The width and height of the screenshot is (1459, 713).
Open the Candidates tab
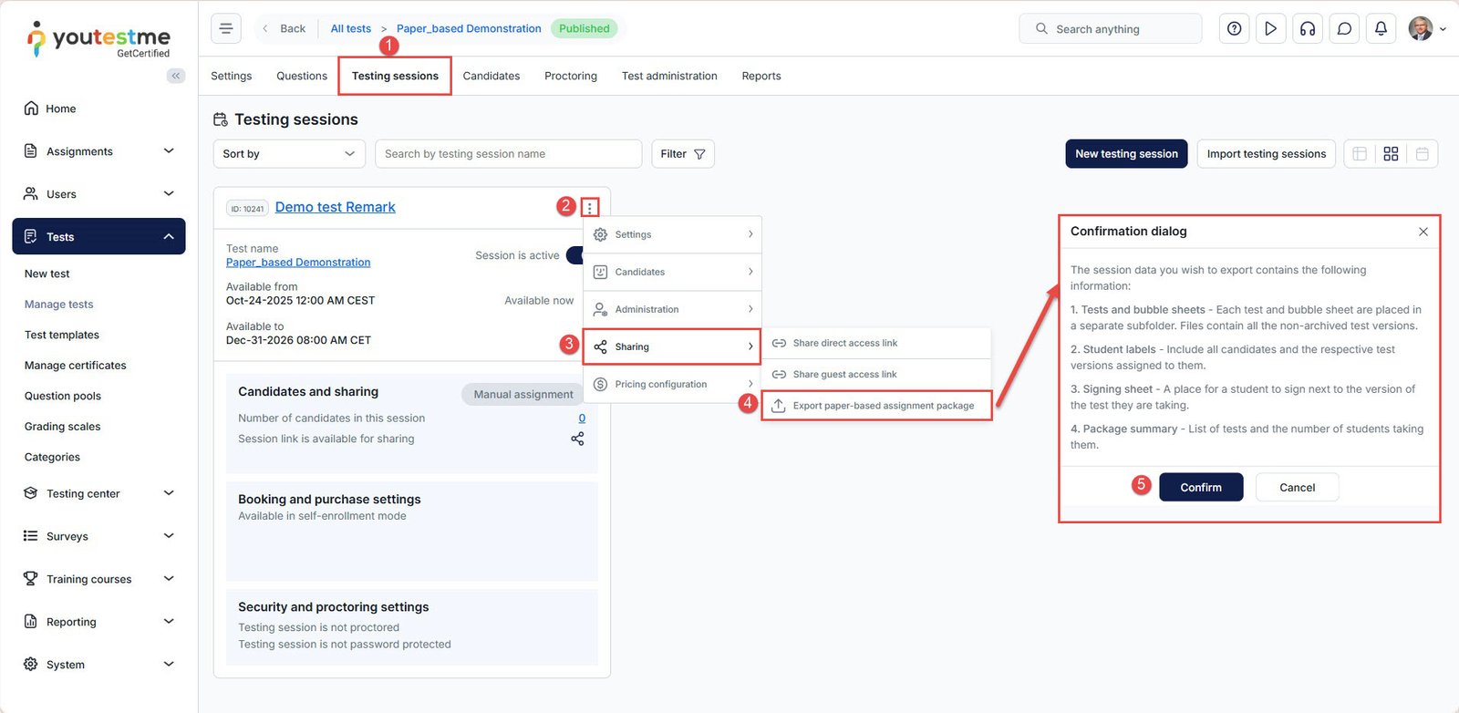491,76
